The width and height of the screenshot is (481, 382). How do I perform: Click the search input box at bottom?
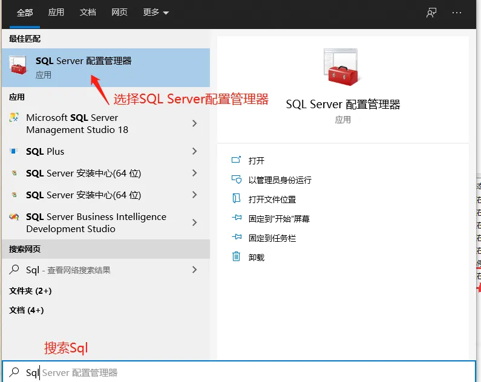tap(242, 373)
